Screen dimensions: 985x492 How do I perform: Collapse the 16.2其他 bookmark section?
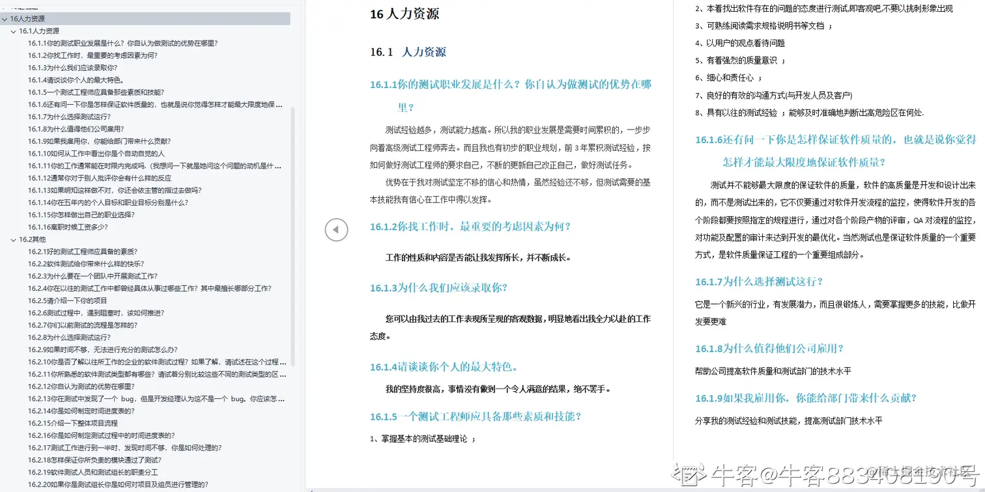15,239
